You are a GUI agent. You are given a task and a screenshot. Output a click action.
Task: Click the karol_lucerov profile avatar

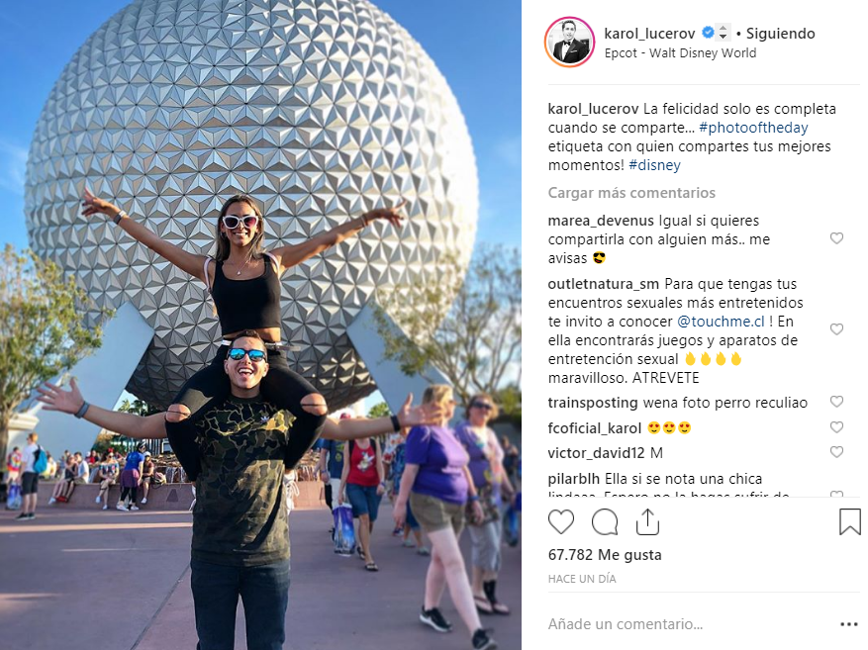tap(570, 43)
